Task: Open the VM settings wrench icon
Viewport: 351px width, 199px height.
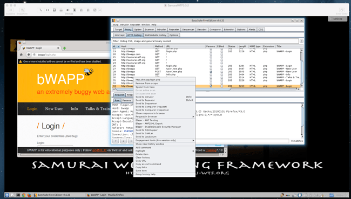Action: tap(40, 10)
